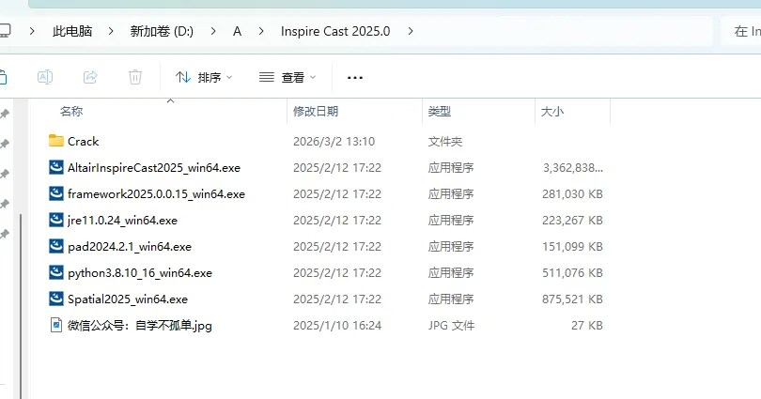
Task: Go to 新加卷 (D:) in the breadcrumb
Action: 162,31
